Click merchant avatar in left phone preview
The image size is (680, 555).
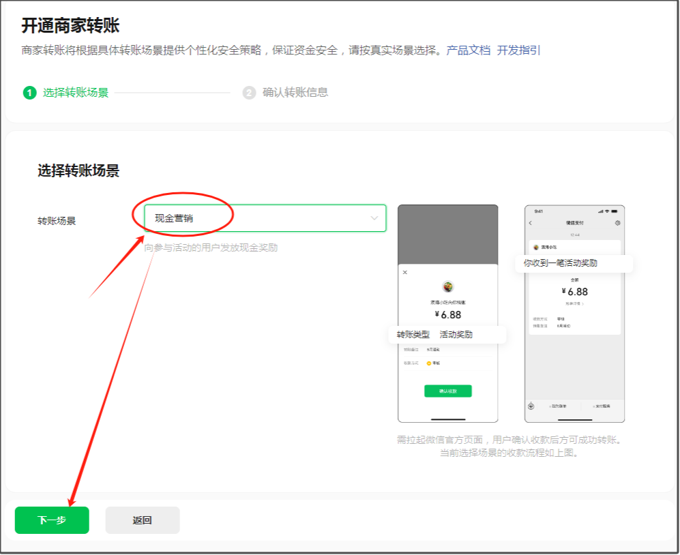click(448, 286)
